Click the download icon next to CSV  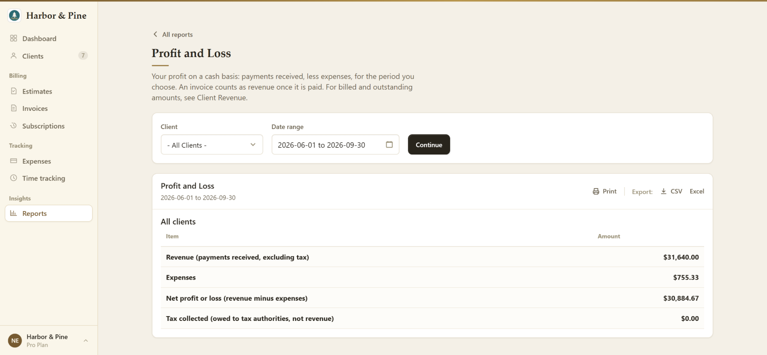pos(663,191)
